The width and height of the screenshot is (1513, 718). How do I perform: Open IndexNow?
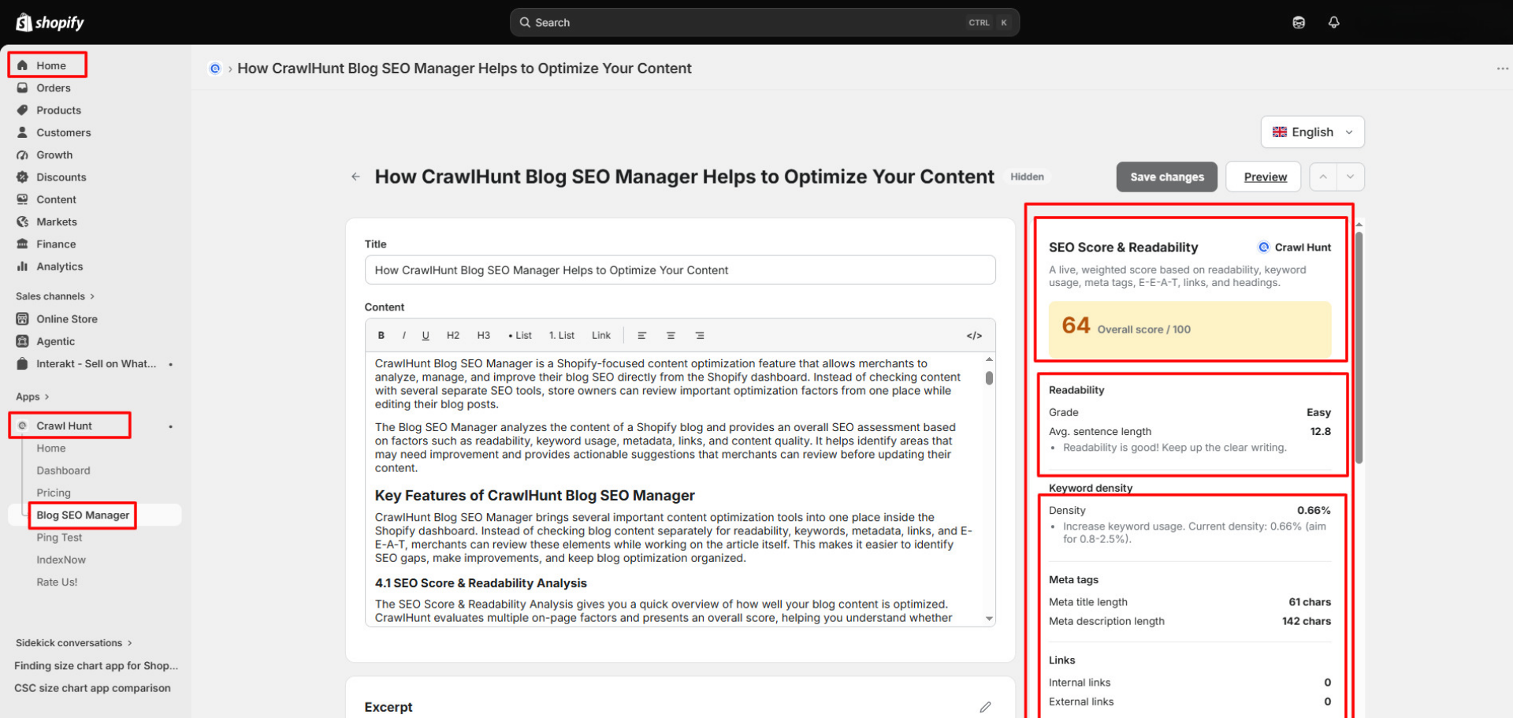(61, 560)
